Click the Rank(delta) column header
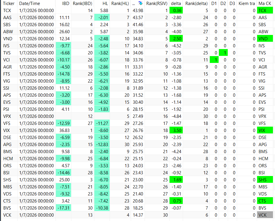This screenshot has height=221, width=275. coord(197,3)
